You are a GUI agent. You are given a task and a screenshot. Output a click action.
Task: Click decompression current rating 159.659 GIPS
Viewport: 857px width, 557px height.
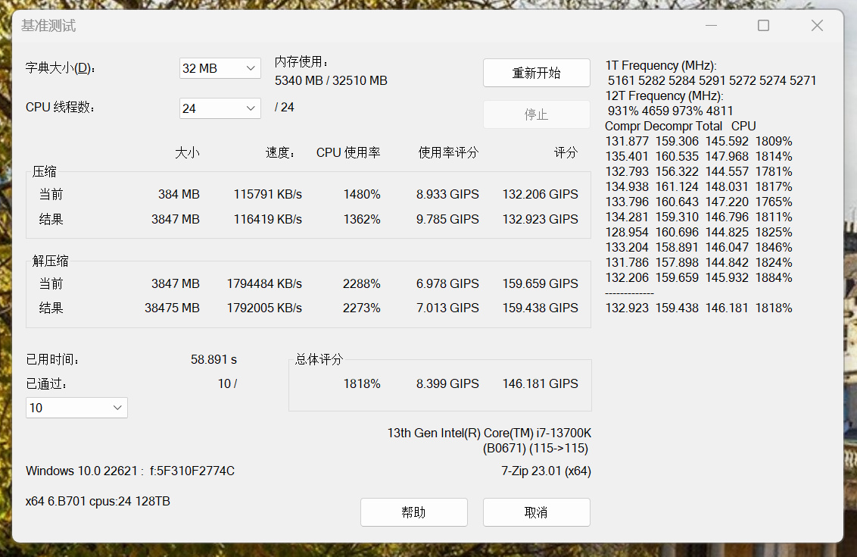(x=540, y=284)
